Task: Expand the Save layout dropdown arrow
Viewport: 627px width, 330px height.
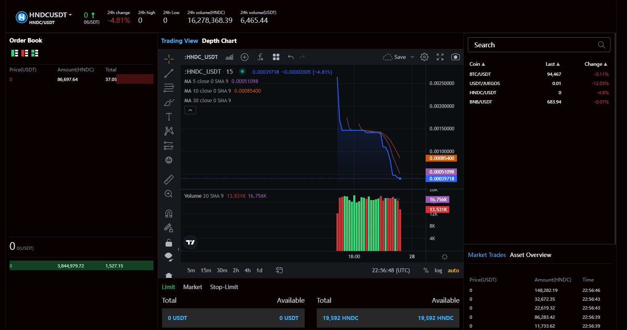Action: tap(412, 57)
